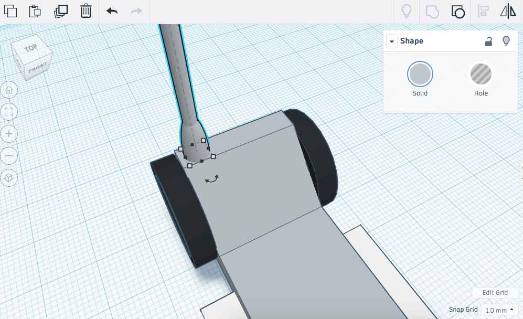Open the Snap Grid 1.0 mm dropdown
Viewport: 523px width, 319px height.
pos(499,310)
